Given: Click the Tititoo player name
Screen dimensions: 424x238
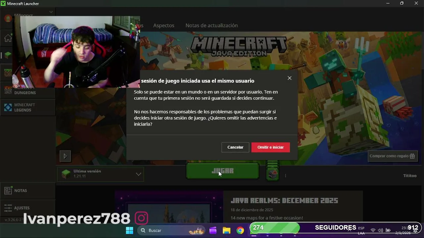Looking at the screenshot, I should [410, 176].
